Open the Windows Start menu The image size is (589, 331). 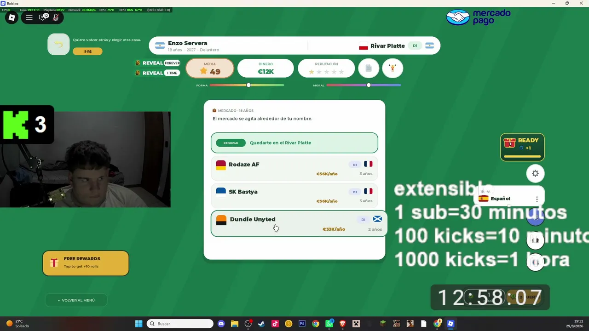(x=139, y=324)
